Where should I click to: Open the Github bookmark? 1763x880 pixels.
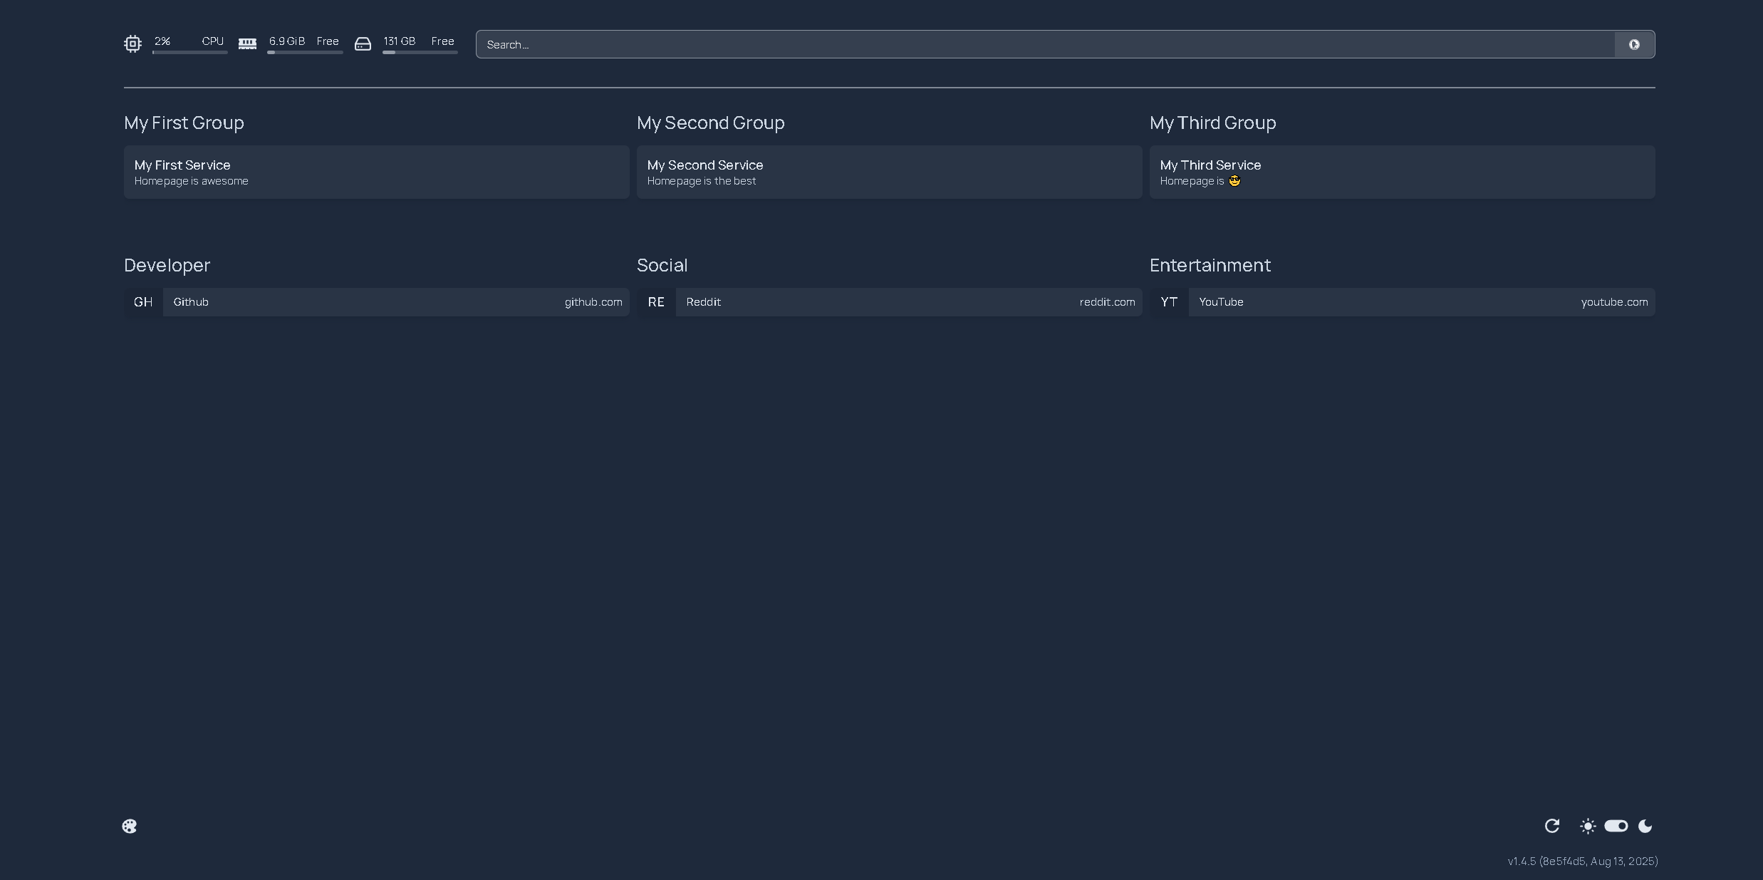click(x=376, y=302)
